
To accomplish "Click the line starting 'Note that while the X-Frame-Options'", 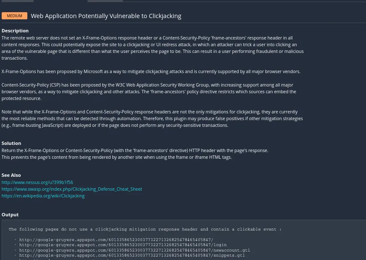I will (149, 112).
